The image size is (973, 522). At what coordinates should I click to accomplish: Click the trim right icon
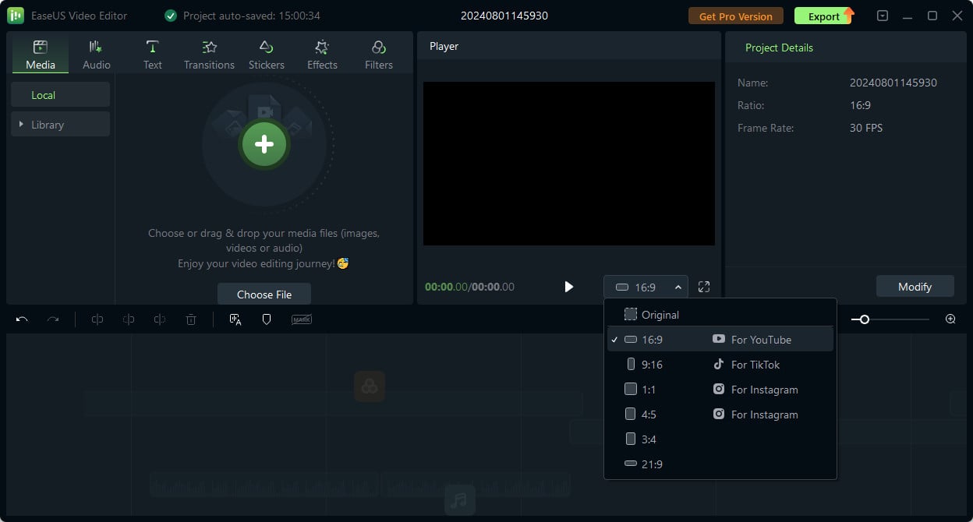click(x=160, y=319)
